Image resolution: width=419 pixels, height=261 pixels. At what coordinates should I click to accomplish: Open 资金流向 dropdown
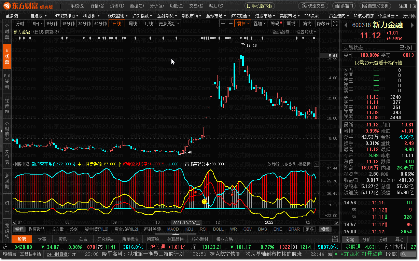tap(339, 16)
